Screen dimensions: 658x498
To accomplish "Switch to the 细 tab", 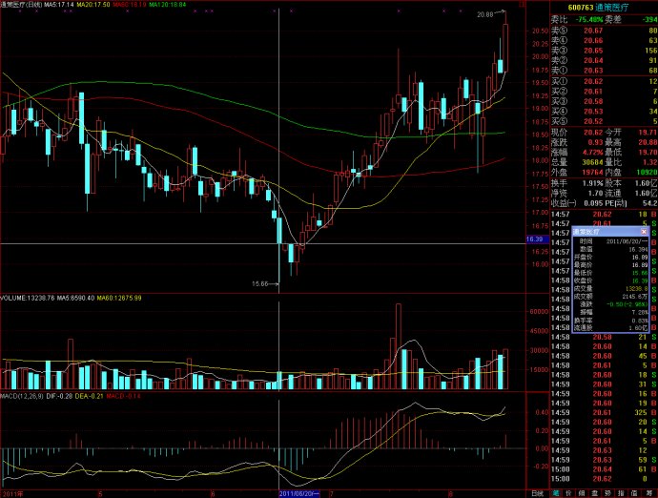I will (582, 493).
